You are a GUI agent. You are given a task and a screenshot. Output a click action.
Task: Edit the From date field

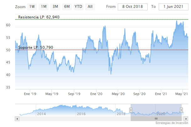pyautogui.click(x=132, y=6)
